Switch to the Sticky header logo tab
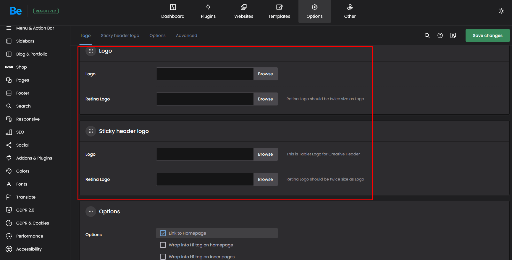The height and width of the screenshot is (260, 512). [120, 35]
